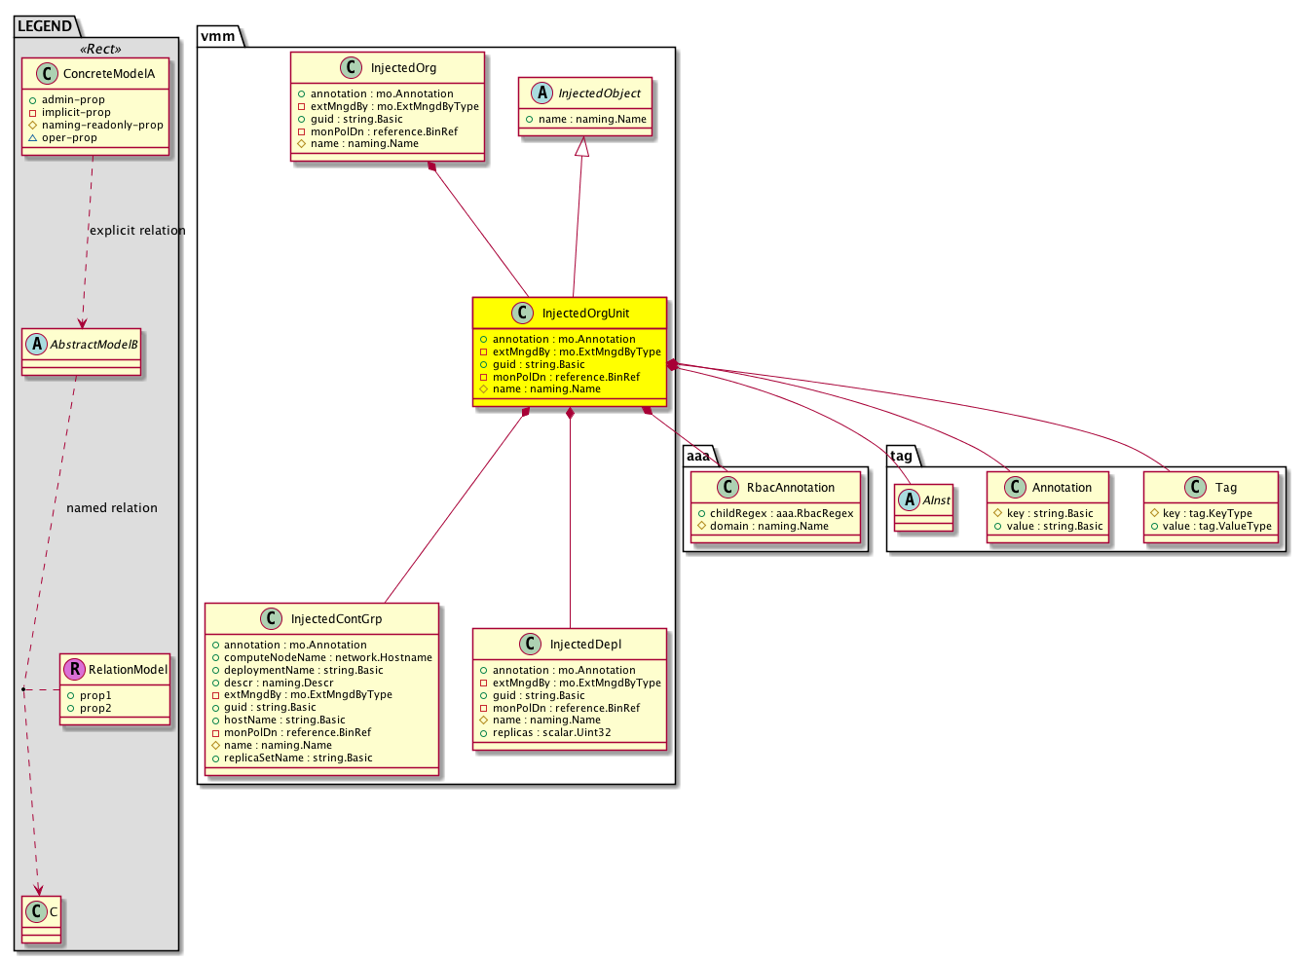This screenshot has height=961, width=1306.
Task: Open the vmm package tab
Action: coord(218,36)
